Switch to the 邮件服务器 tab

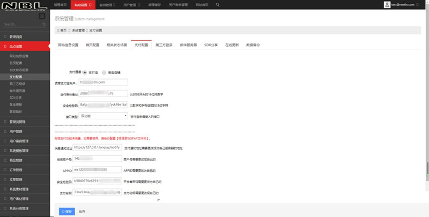(188, 45)
